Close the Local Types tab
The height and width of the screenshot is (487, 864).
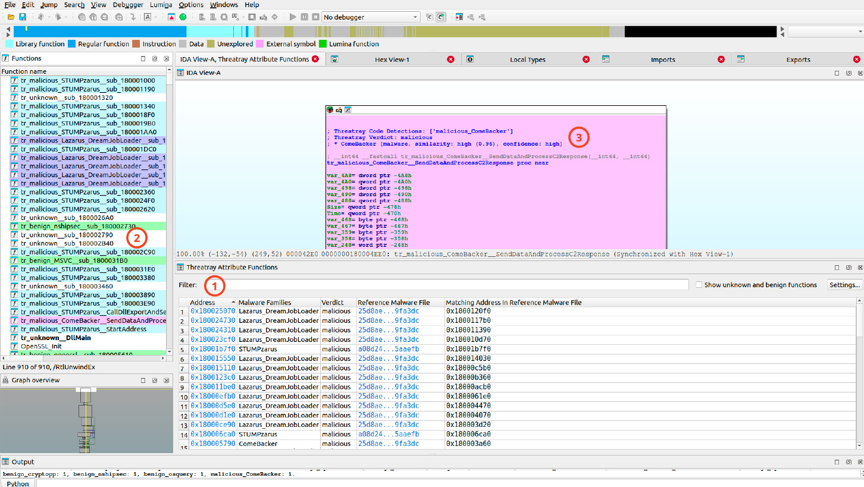tap(586, 59)
